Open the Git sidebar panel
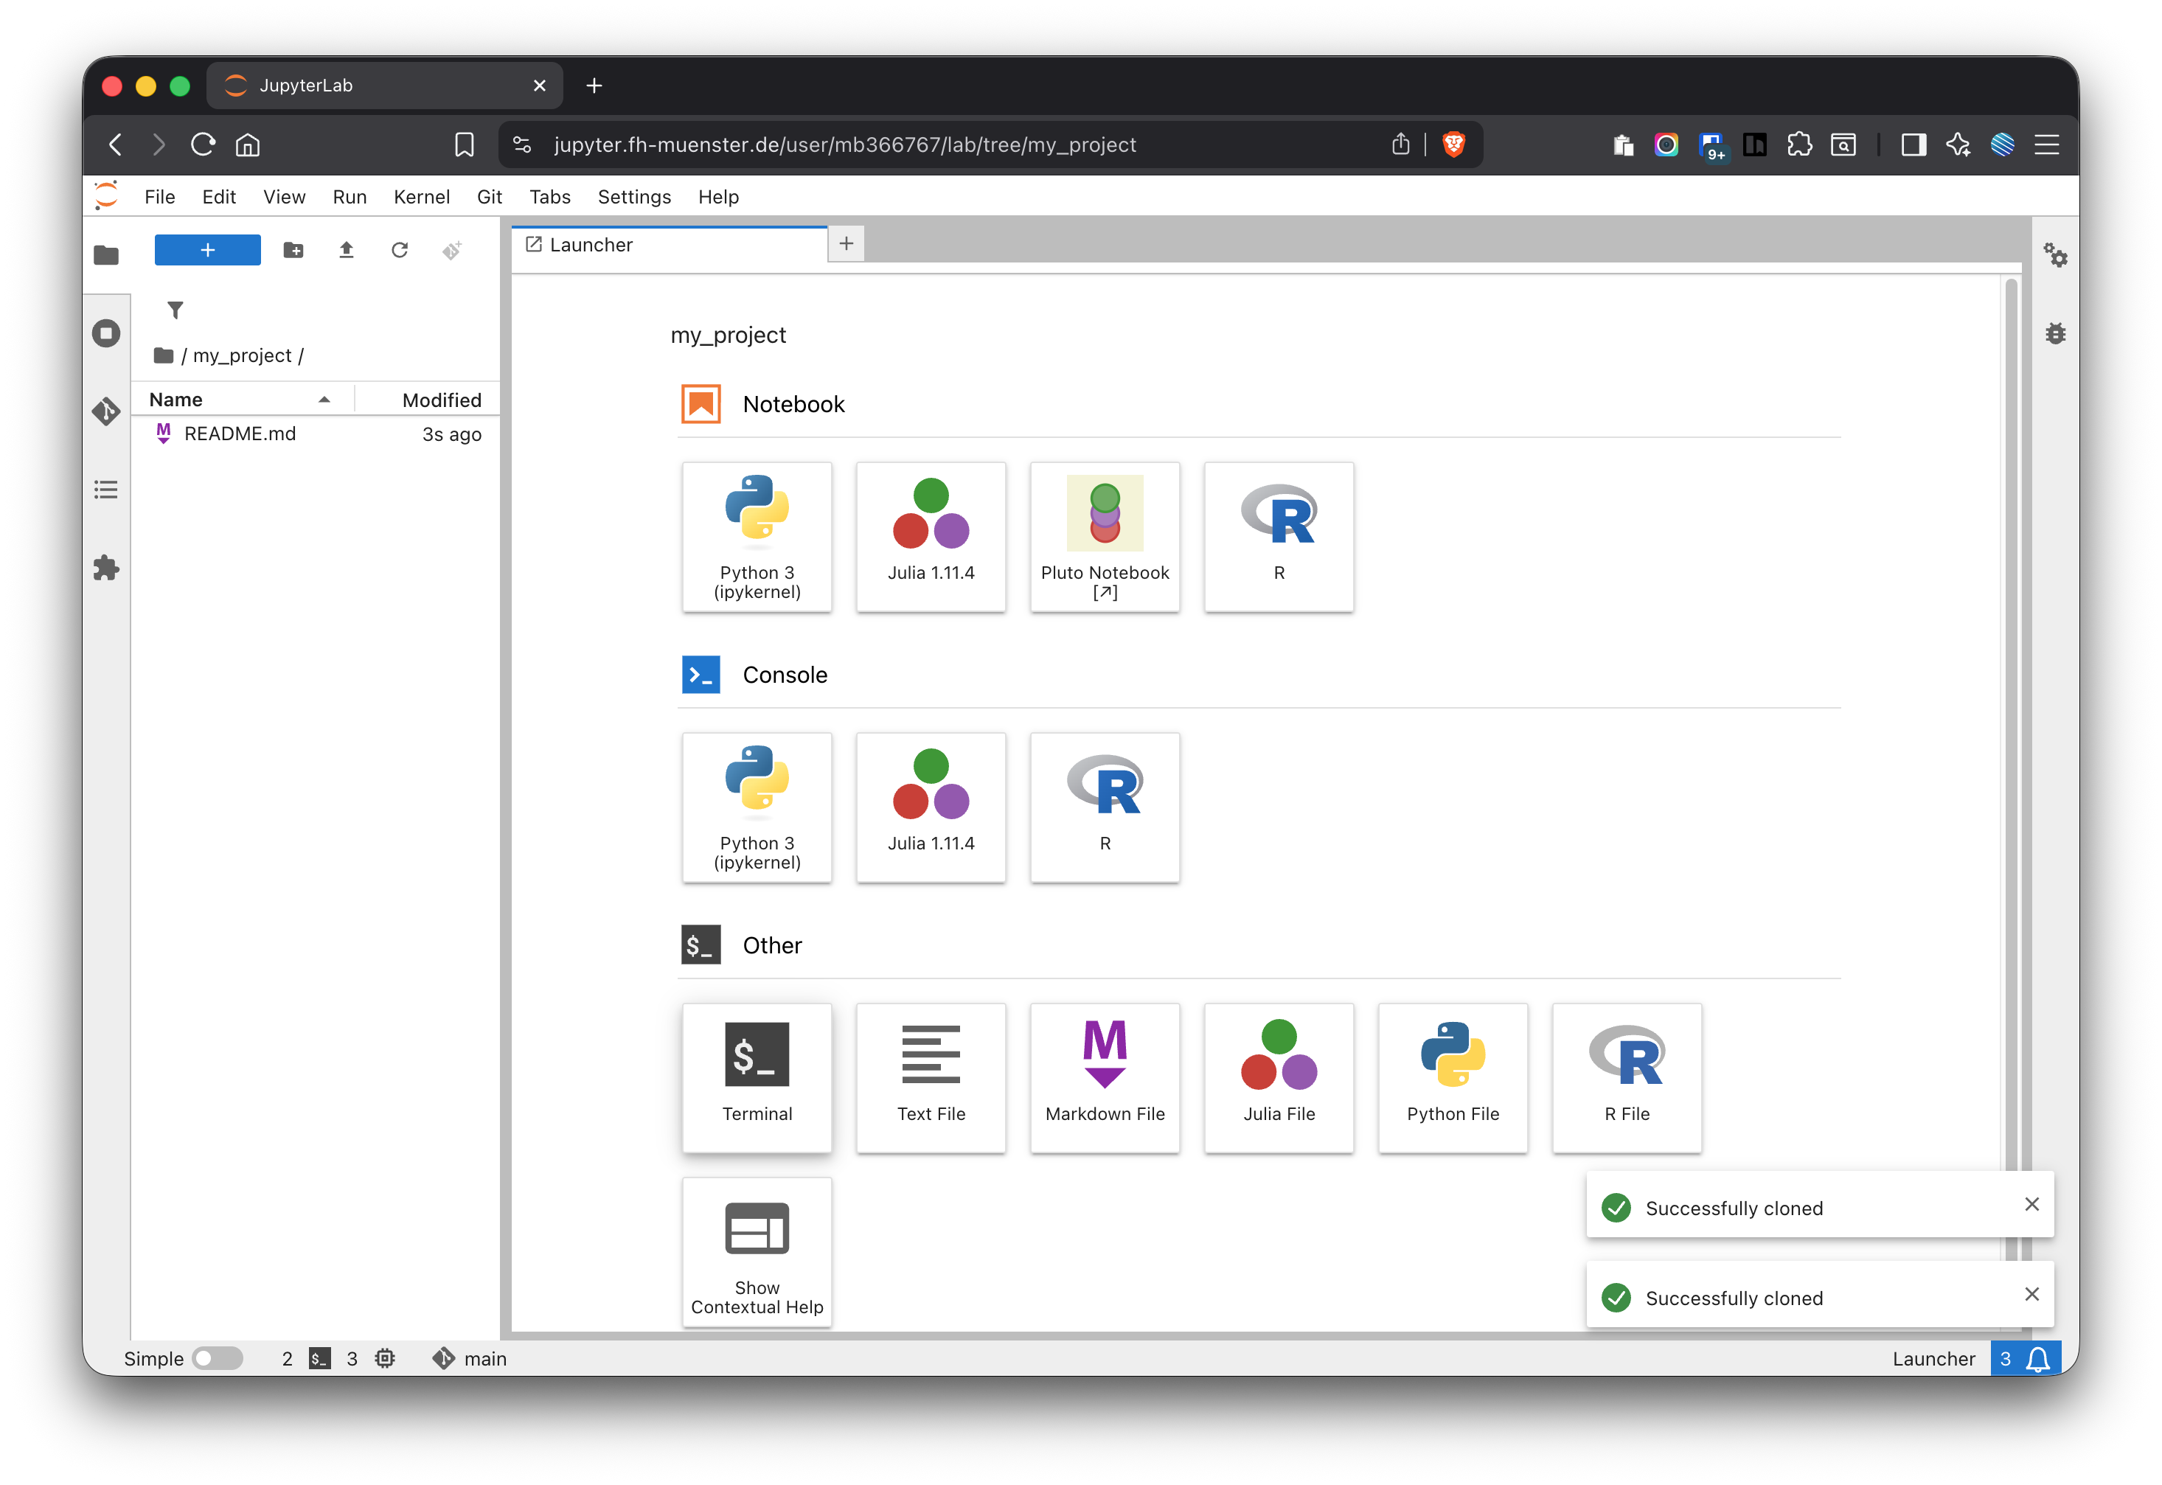 coord(106,410)
